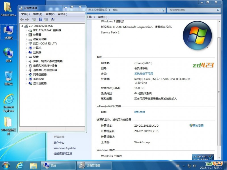This screenshot has height=170, width=227.
Task: Select the Administrator folder desktop icon
Action: click(x=9, y=9)
